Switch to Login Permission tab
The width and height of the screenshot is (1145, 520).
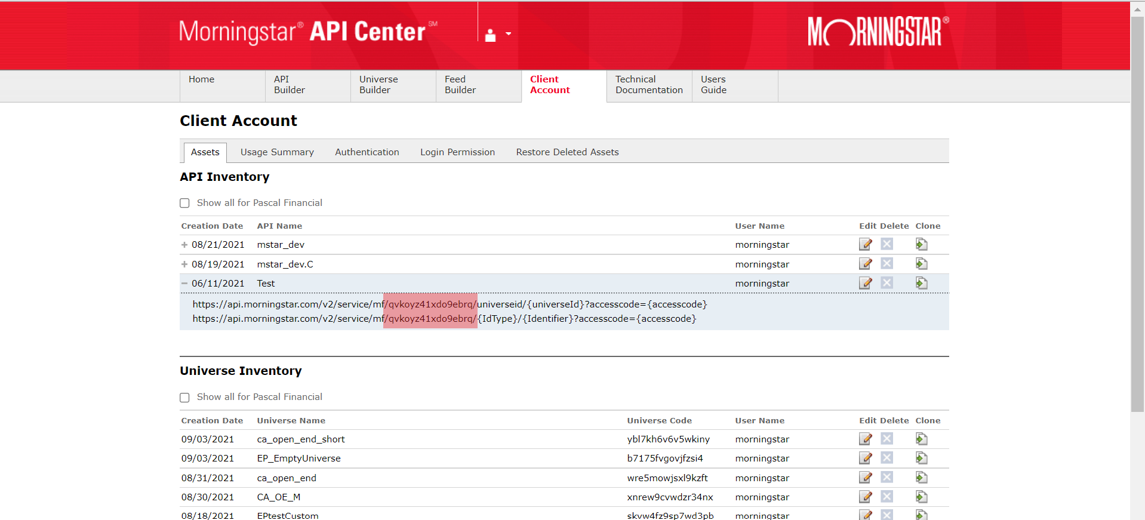click(x=457, y=152)
